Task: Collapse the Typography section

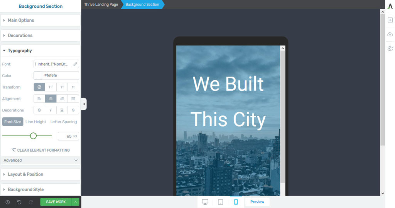Action: click(x=41, y=51)
